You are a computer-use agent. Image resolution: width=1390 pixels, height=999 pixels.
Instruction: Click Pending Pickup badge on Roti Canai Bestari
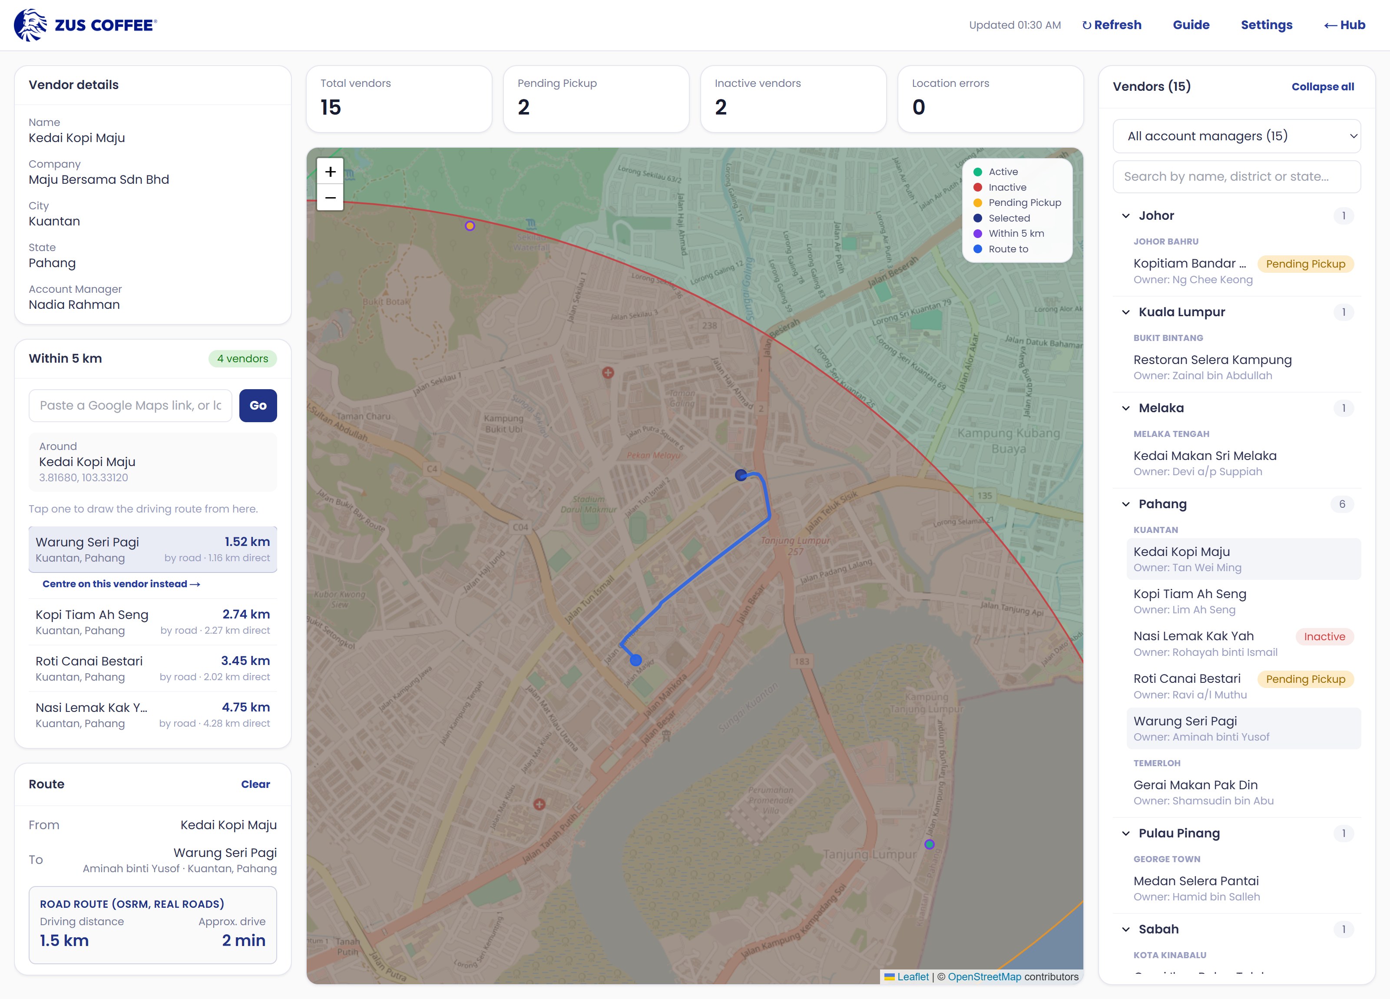[1305, 679]
